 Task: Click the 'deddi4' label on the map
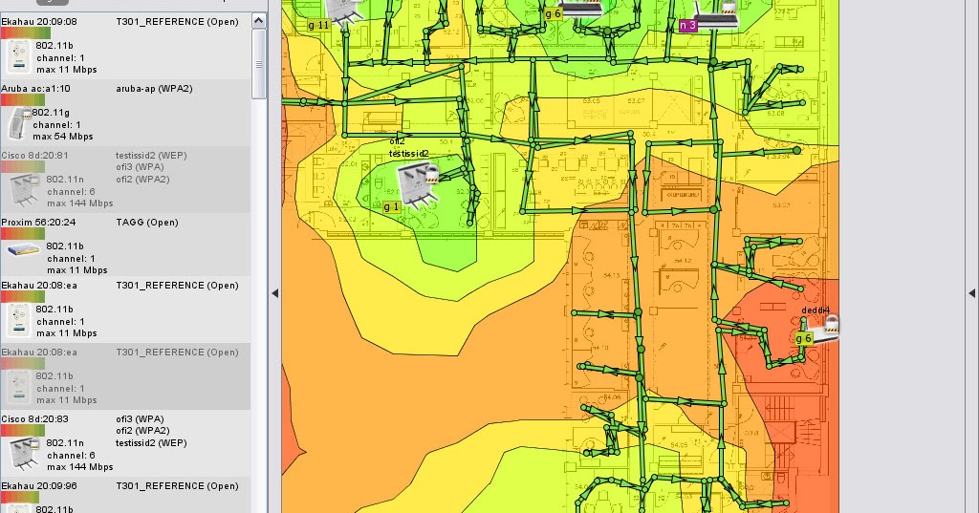[x=816, y=310]
